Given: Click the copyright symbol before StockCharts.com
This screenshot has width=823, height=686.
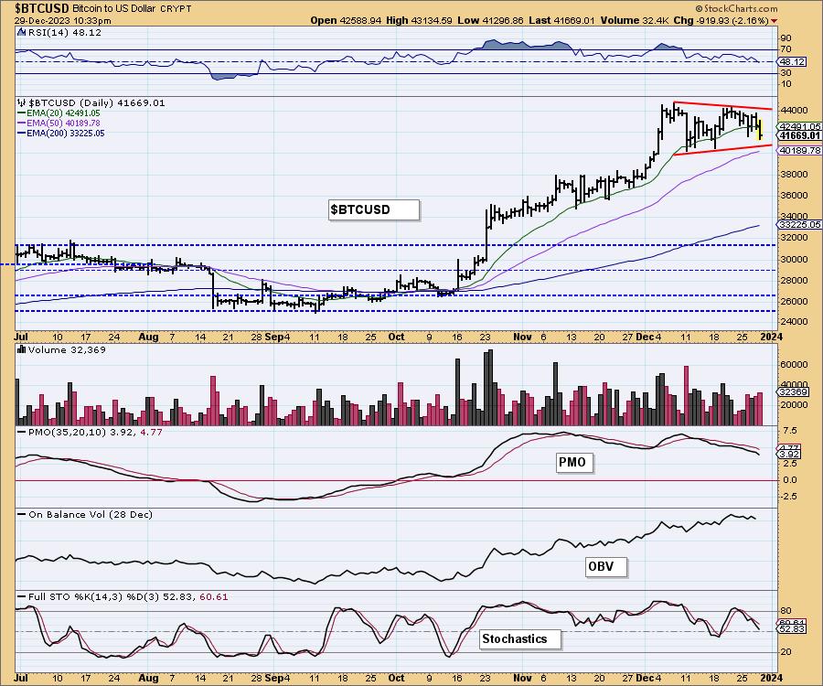Looking at the screenshot, I should coord(700,8).
